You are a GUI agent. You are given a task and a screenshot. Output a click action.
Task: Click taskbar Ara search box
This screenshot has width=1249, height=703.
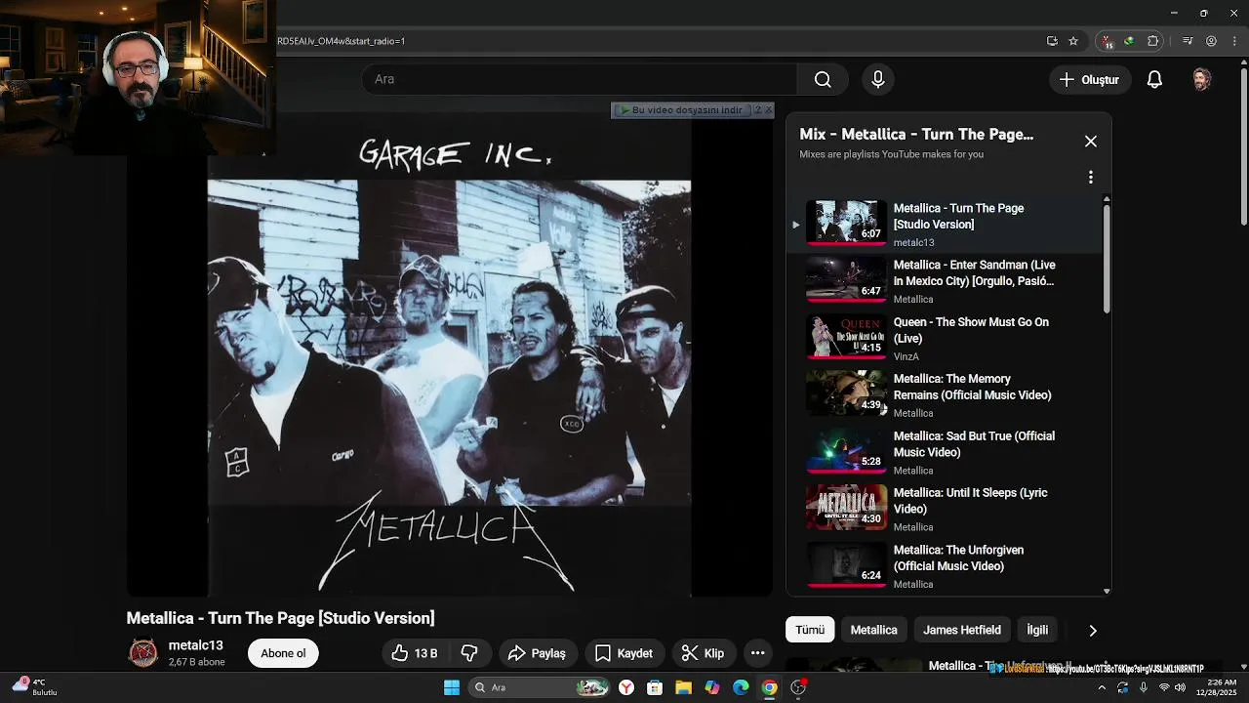(540, 687)
